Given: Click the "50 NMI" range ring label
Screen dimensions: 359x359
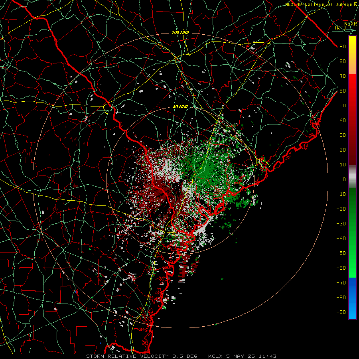Looking at the screenshot, I should [x=180, y=107].
